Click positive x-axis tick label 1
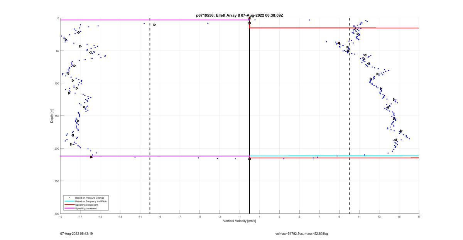 click(260, 217)
